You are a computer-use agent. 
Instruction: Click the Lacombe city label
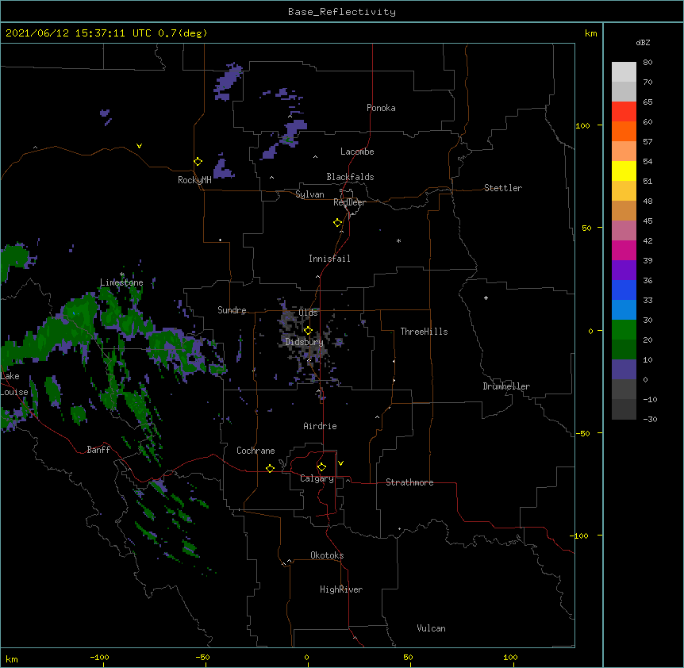(357, 152)
